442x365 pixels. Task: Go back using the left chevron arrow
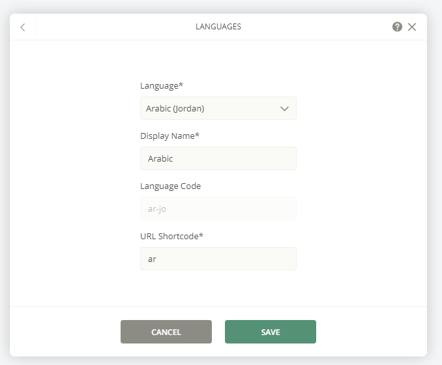point(23,27)
